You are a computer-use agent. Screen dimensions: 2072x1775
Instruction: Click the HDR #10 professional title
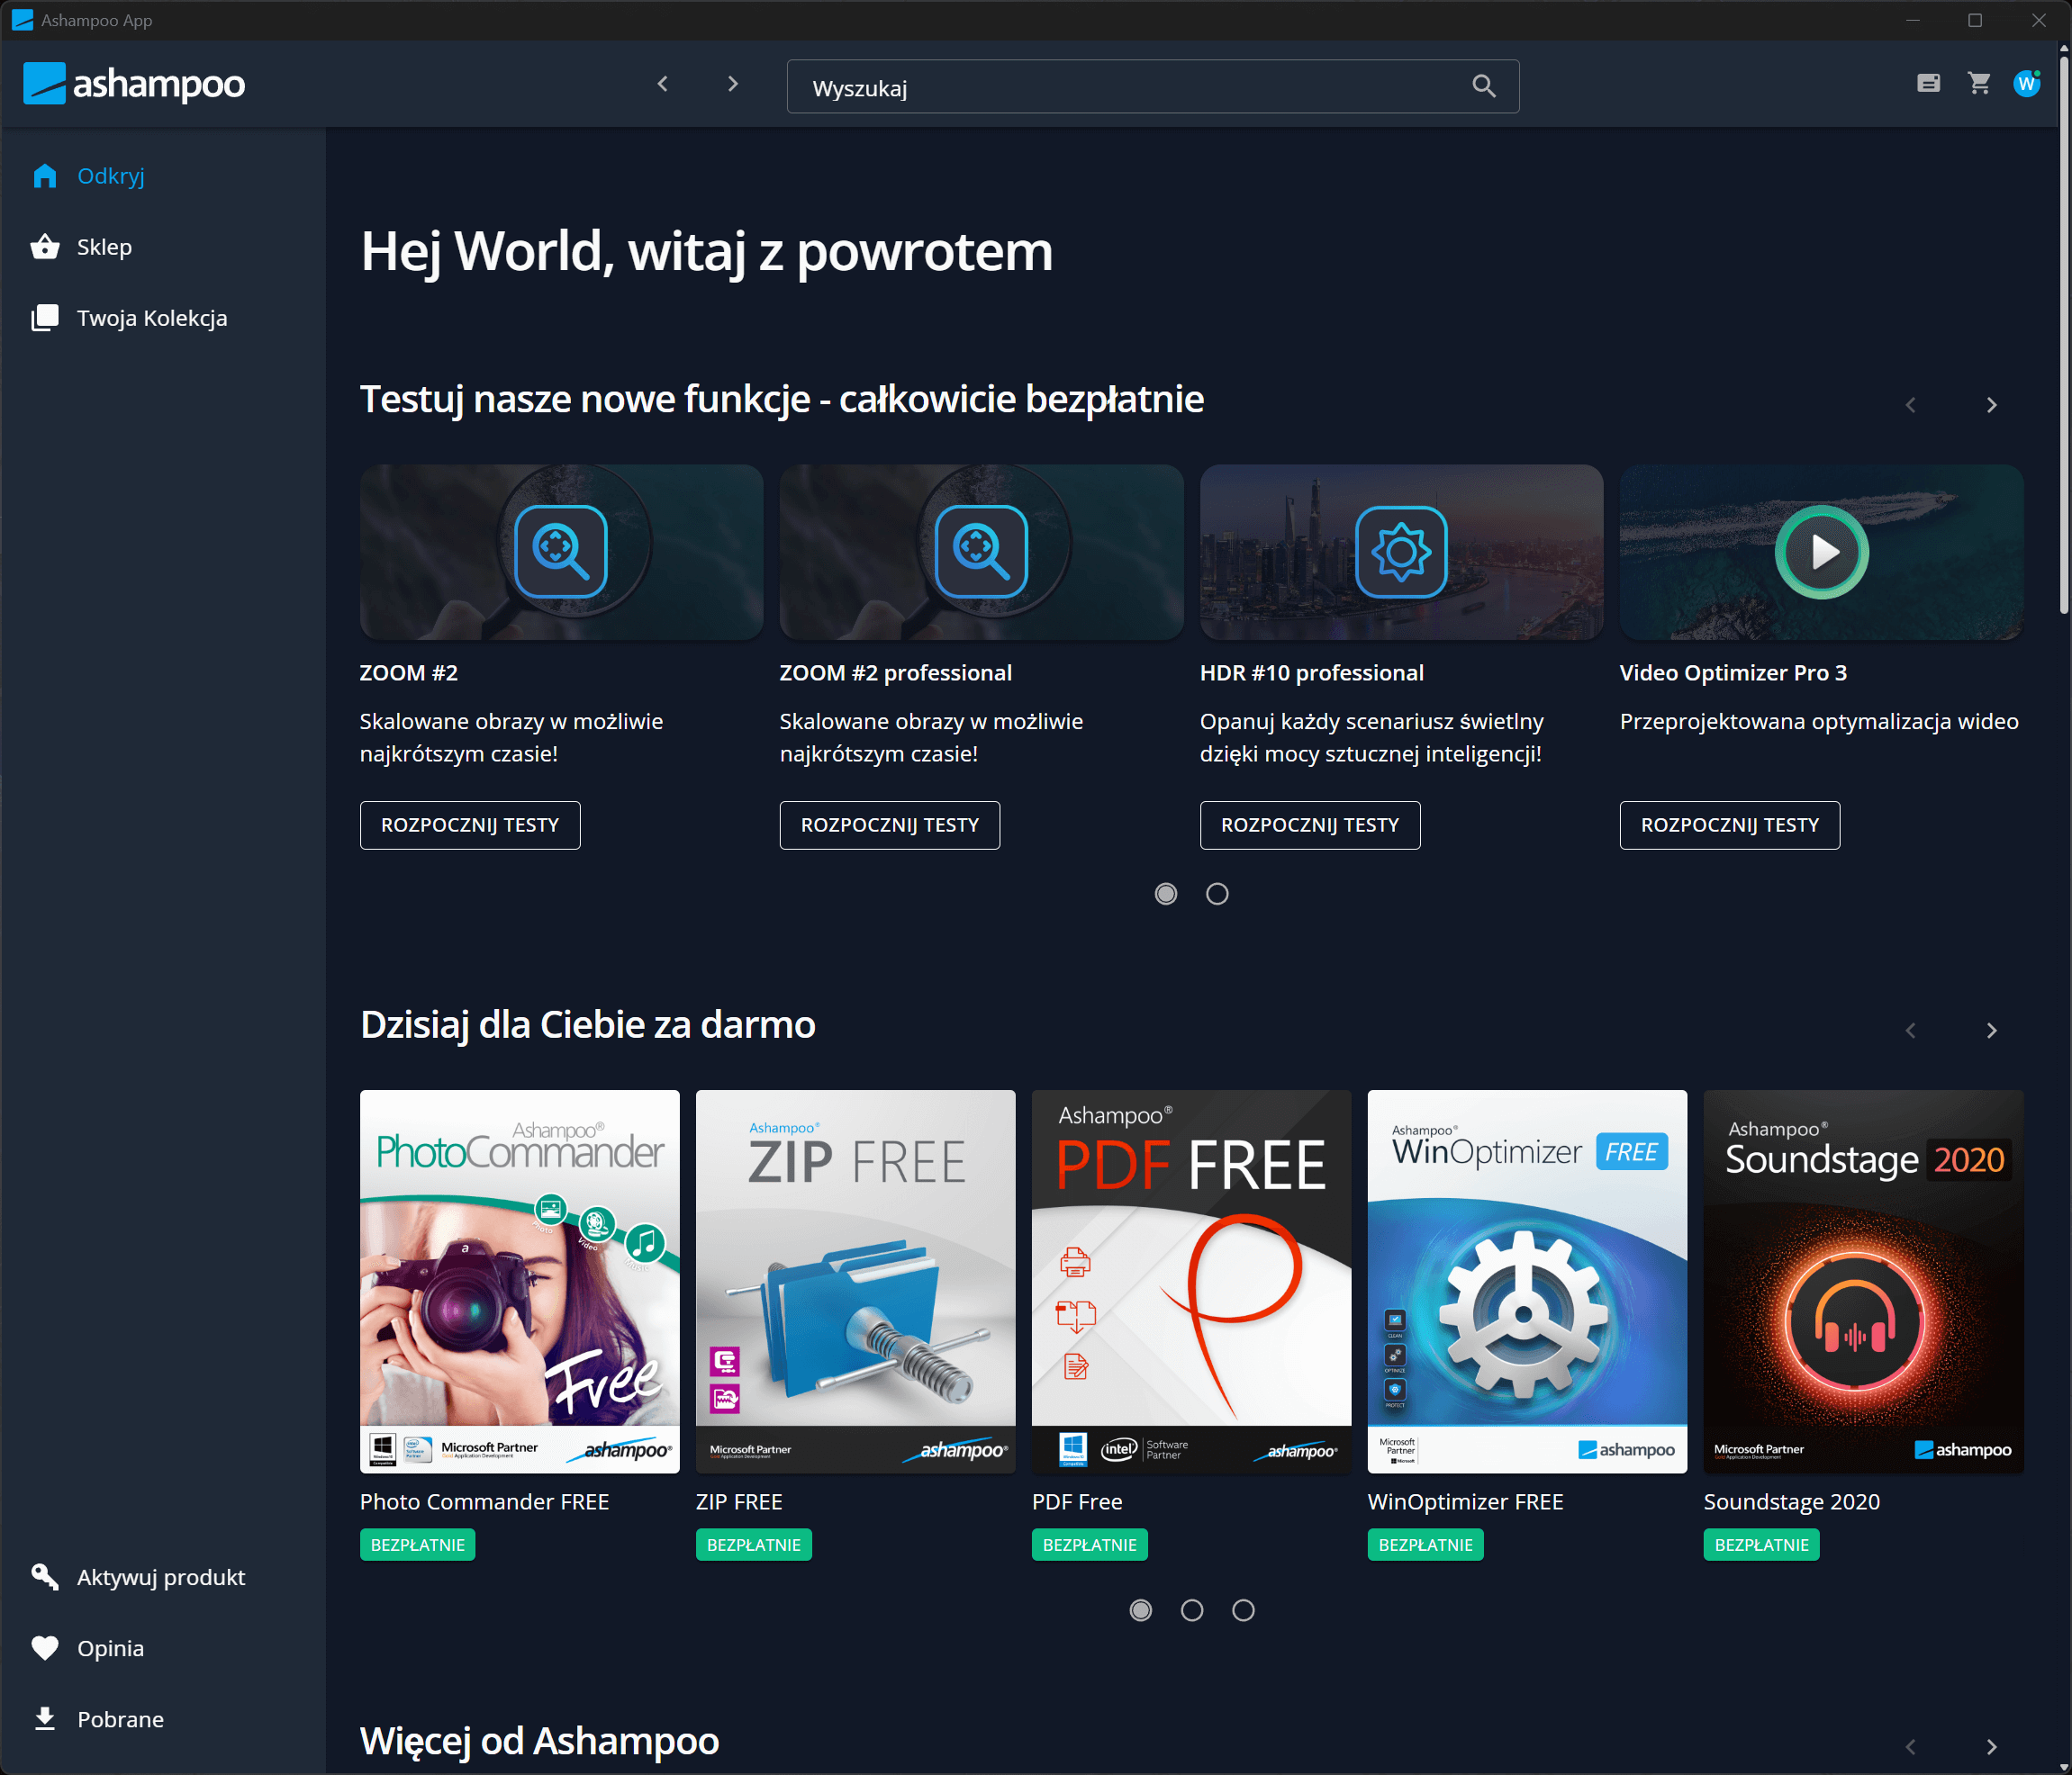click(x=1312, y=672)
